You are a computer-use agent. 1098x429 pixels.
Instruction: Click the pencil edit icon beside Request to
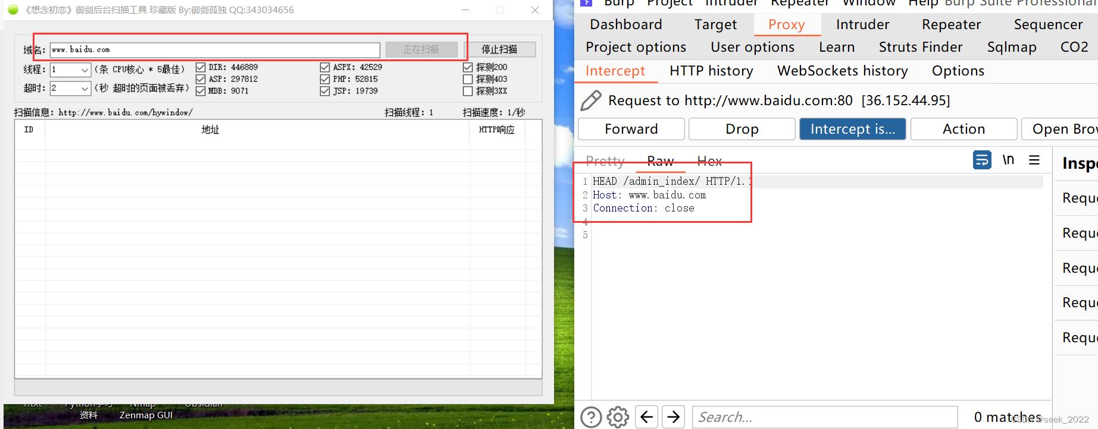[x=590, y=101]
